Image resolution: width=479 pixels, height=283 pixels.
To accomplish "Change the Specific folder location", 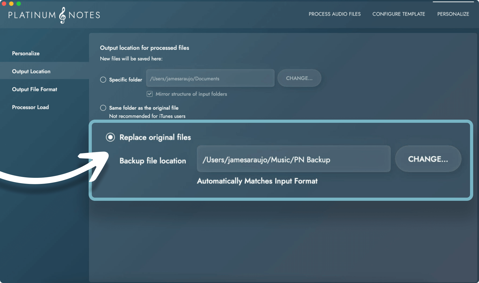I will pyautogui.click(x=299, y=78).
